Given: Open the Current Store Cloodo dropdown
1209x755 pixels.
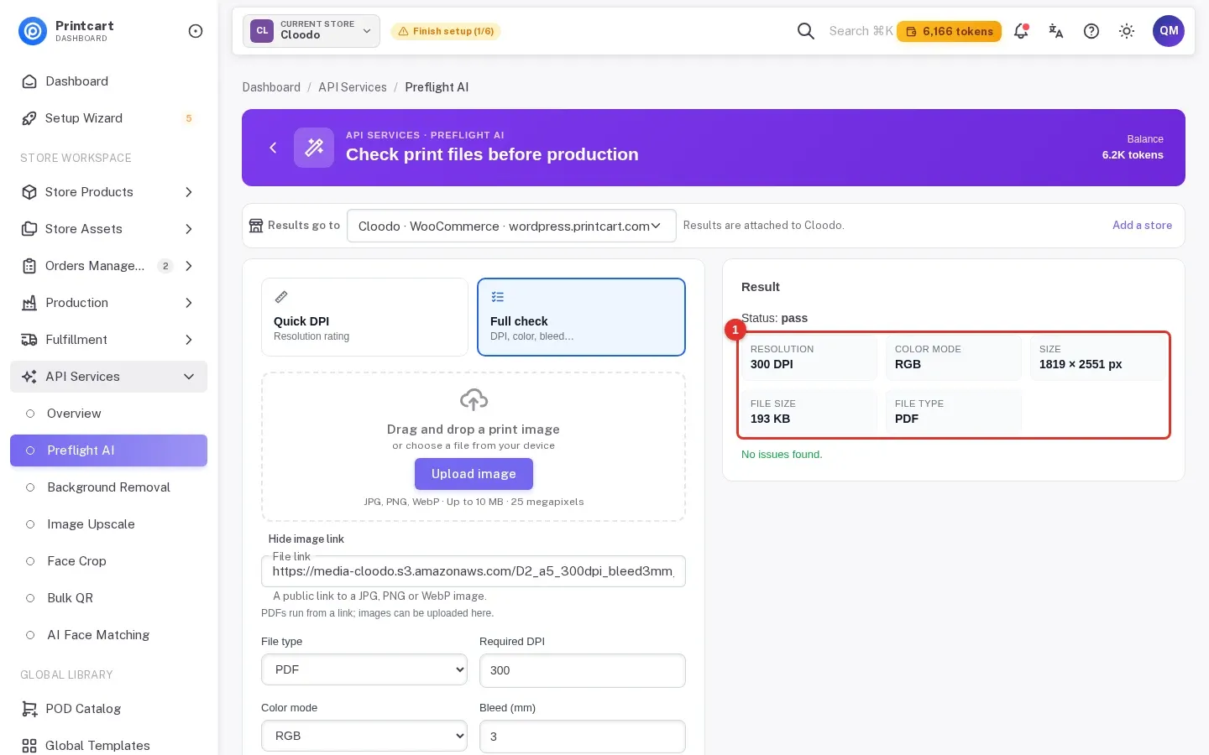Looking at the screenshot, I should [x=311, y=31].
